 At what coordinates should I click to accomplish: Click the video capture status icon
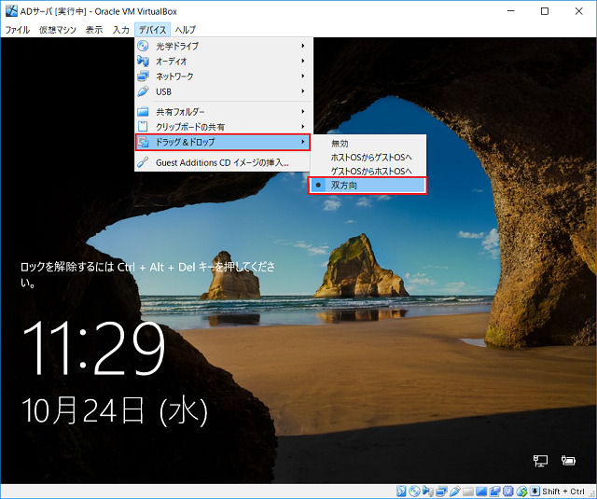pyautogui.click(x=494, y=491)
